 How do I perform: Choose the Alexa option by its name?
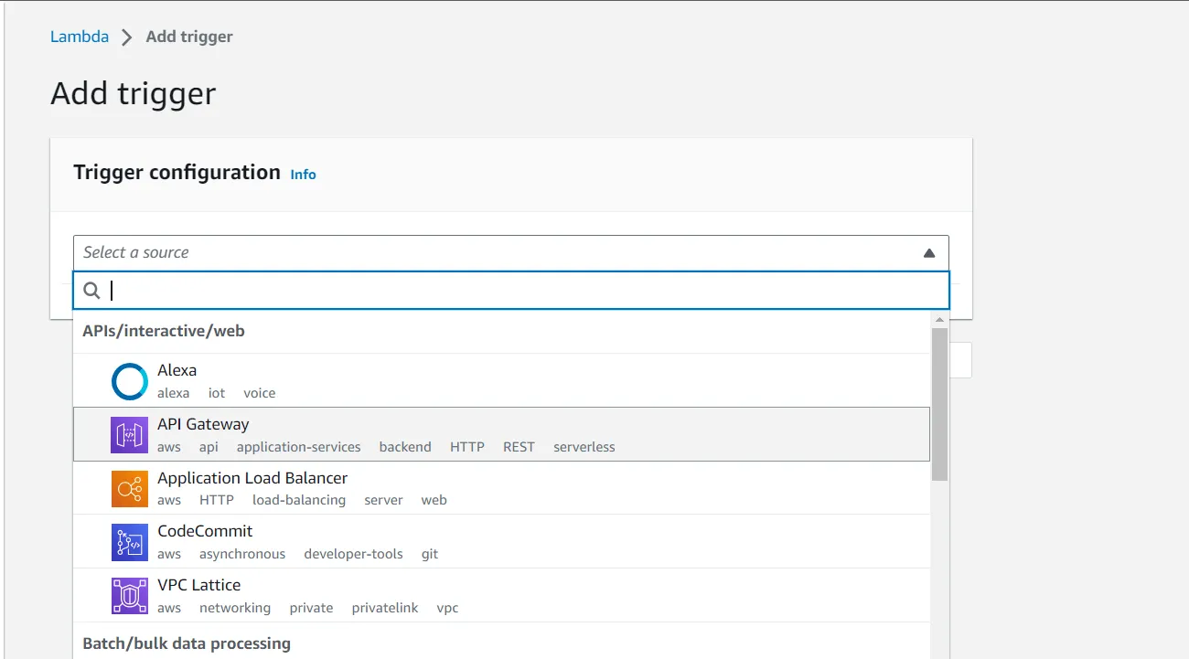coord(177,370)
